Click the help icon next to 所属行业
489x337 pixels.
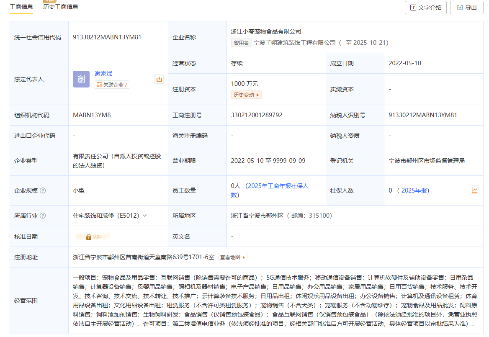[x=43, y=216]
